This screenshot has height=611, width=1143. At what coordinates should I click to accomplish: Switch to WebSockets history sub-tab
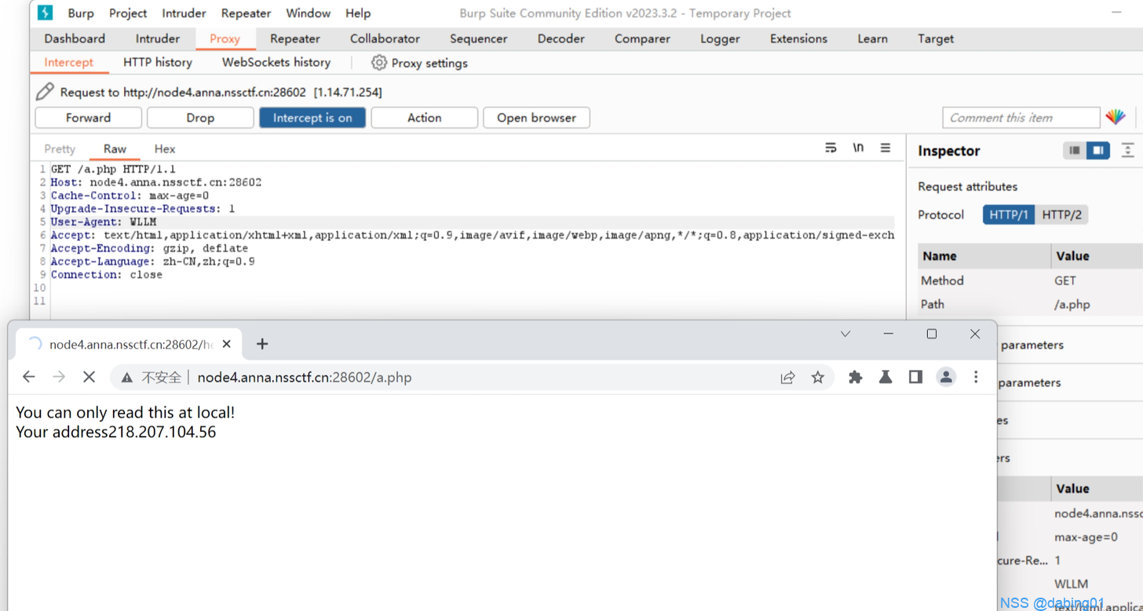click(276, 63)
